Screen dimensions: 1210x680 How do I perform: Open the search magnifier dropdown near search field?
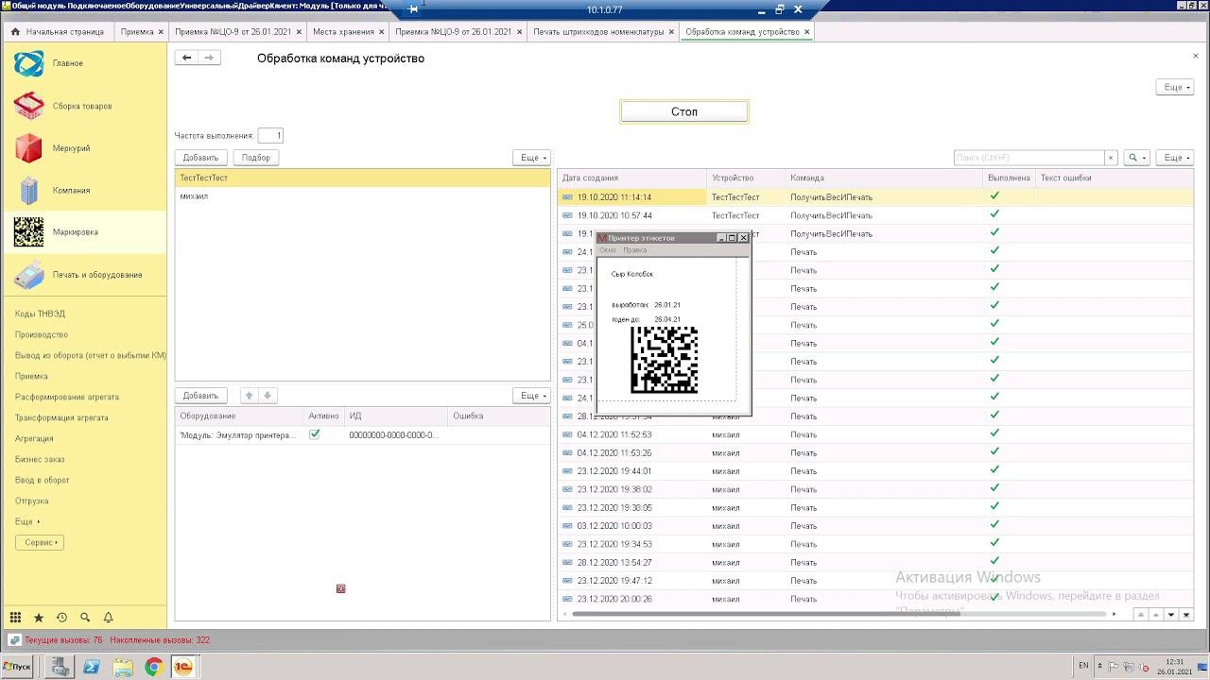[x=1135, y=158]
